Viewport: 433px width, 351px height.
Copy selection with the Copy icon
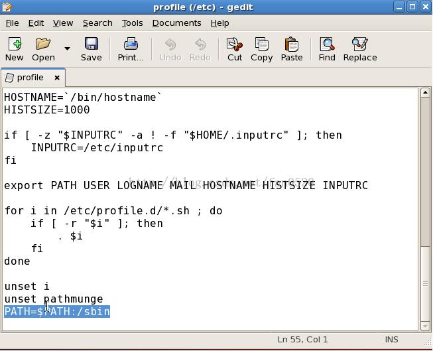(x=261, y=44)
